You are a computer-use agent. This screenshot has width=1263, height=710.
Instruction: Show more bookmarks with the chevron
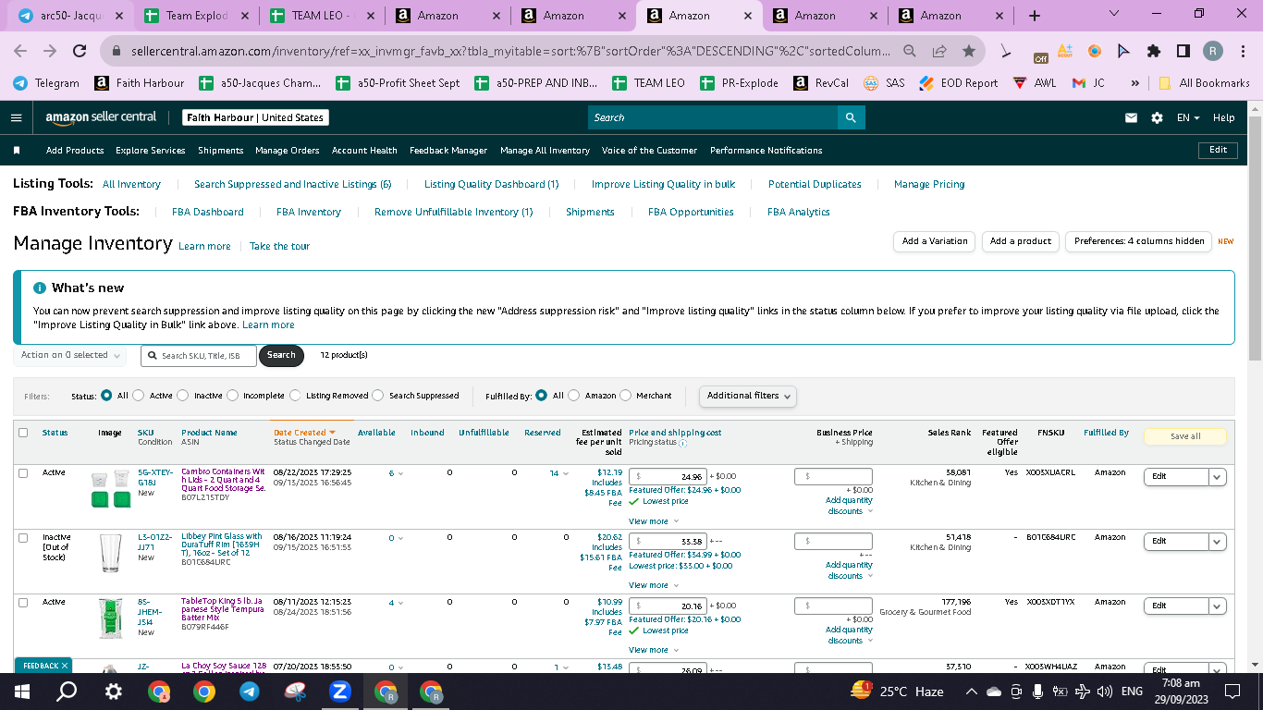pyautogui.click(x=1134, y=82)
